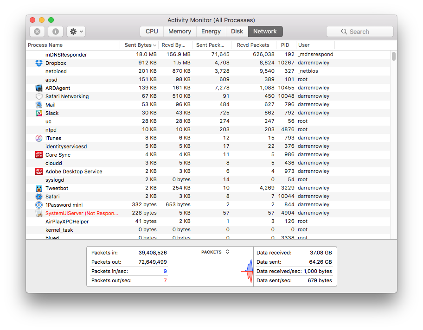The image size is (423, 330).
Task: Select the apsd process row
Action: pos(208,80)
